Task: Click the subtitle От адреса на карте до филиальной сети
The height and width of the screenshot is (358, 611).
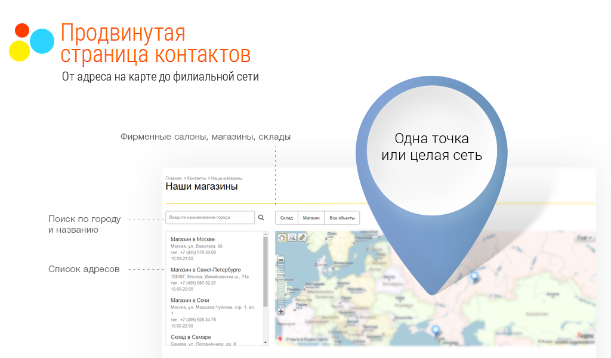Action: [160, 76]
